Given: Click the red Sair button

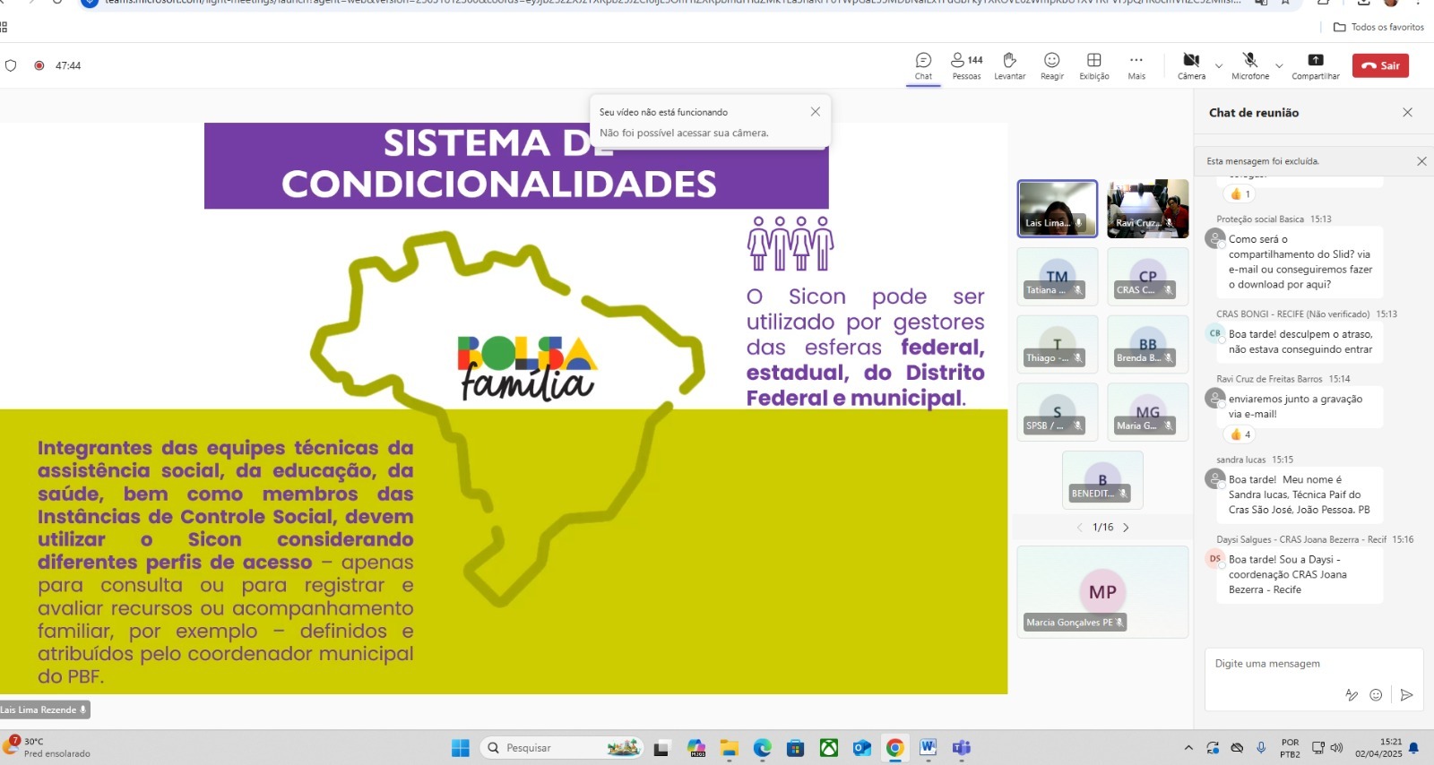Looking at the screenshot, I should click(x=1380, y=65).
